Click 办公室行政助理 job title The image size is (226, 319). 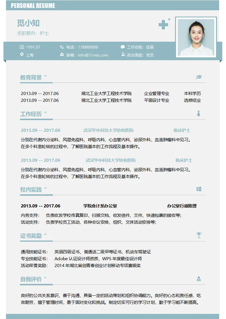182,206
